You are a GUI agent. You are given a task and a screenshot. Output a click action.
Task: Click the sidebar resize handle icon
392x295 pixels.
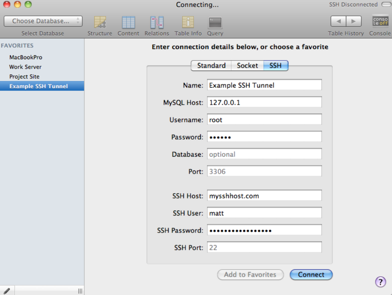point(80,291)
